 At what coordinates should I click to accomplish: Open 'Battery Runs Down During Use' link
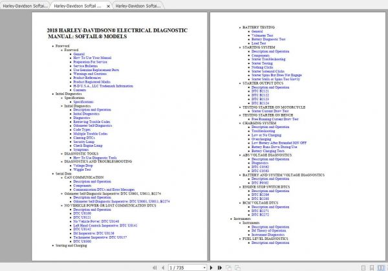click(x=274, y=147)
